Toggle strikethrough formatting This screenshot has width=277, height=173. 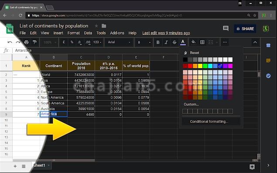point(174,42)
